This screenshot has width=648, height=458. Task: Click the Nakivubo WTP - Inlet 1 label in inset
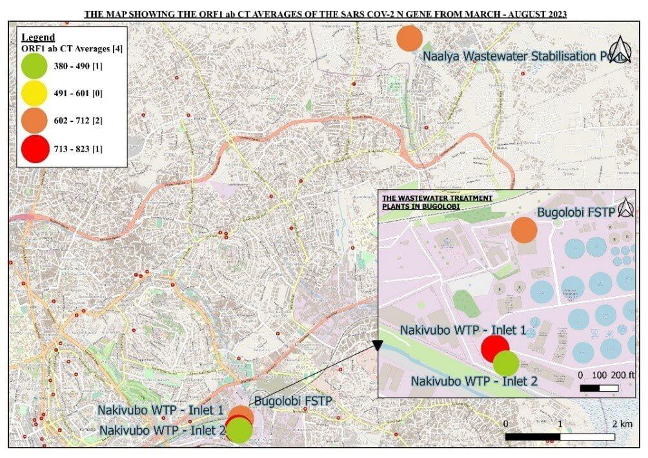coord(463,330)
